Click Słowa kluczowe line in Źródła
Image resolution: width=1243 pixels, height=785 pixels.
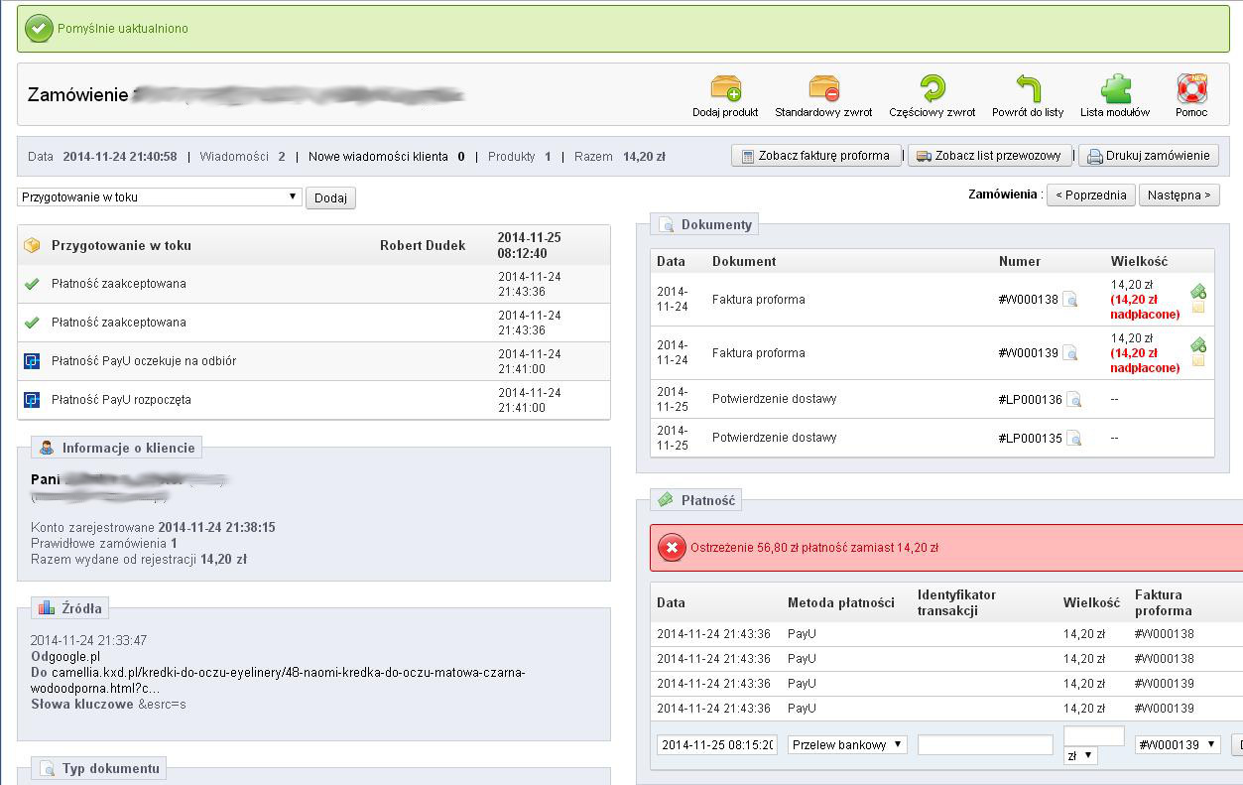pyautogui.click(x=108, y=704)
